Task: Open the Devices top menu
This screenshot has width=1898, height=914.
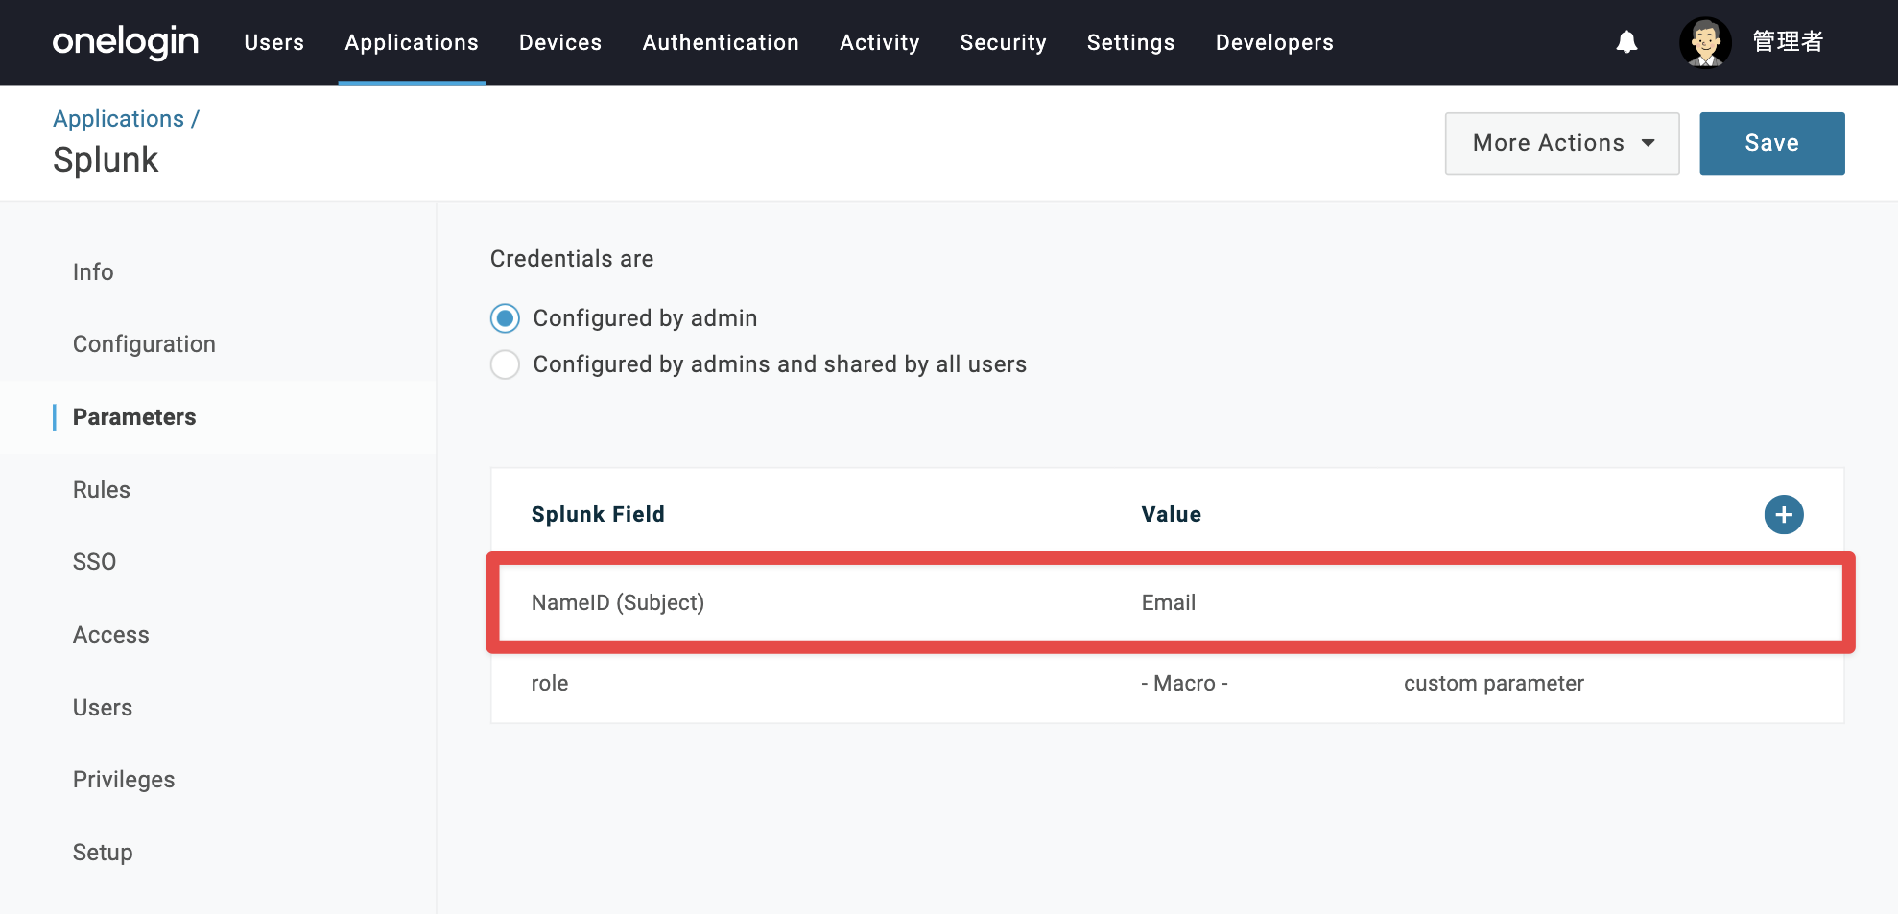Action: coord(560,42)
